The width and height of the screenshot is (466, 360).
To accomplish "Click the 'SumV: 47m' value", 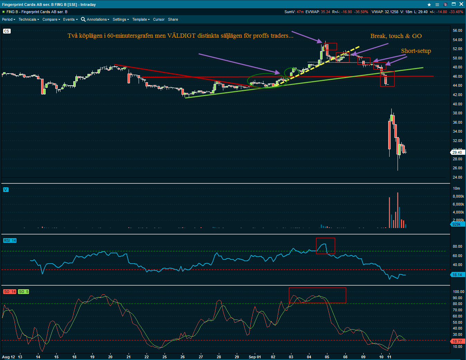I will tap(294, 12).
